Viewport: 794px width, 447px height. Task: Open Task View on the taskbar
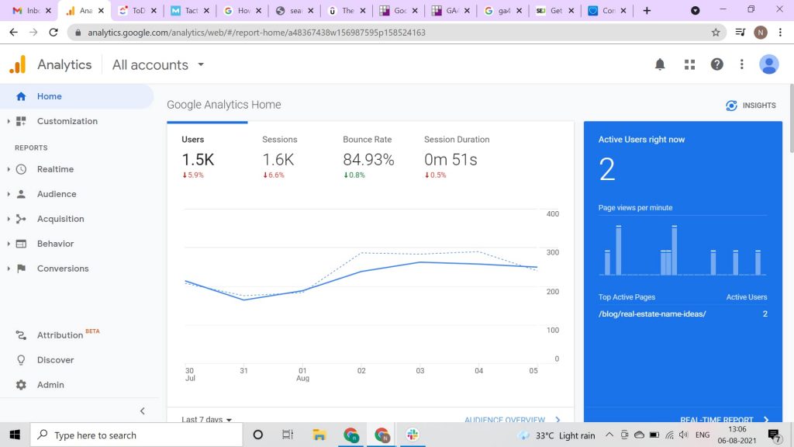click(x=288, y=435)
